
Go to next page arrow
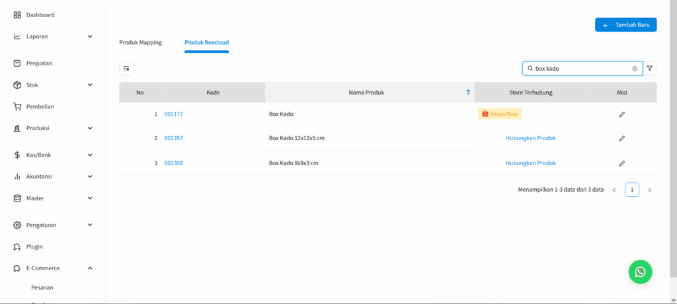click(x=650, y=190)
